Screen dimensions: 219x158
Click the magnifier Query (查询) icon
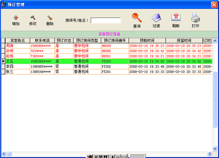pos(137,18)
